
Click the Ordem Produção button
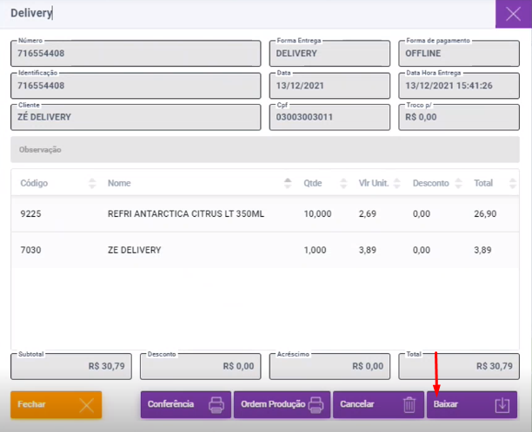click(282, 404)
